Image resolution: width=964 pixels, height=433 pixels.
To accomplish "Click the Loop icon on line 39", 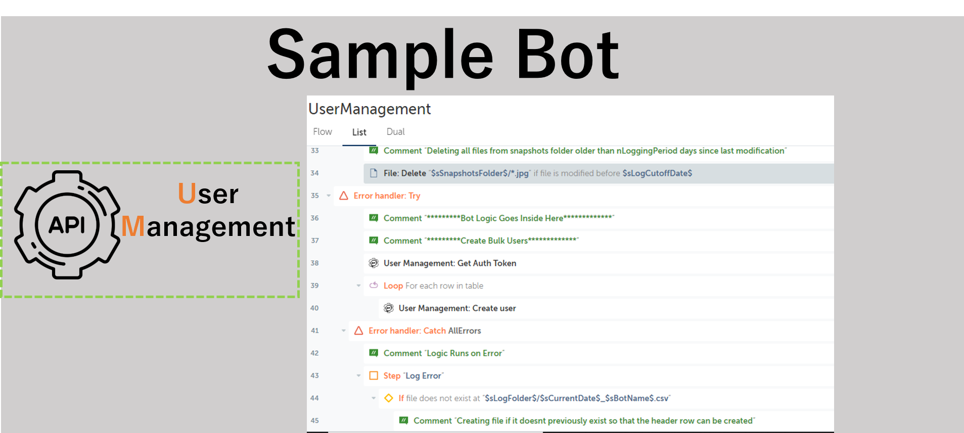I will point(374,285).
